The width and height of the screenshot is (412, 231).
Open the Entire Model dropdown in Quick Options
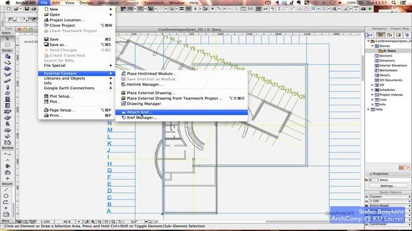(x=389, y=205)
